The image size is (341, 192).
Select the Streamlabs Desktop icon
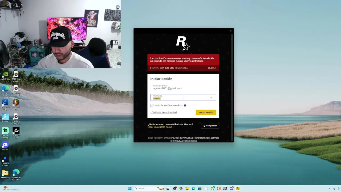pyautogui.click(x=5, y=133)
